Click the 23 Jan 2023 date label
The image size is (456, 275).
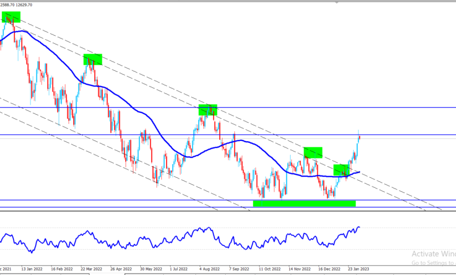358,269
